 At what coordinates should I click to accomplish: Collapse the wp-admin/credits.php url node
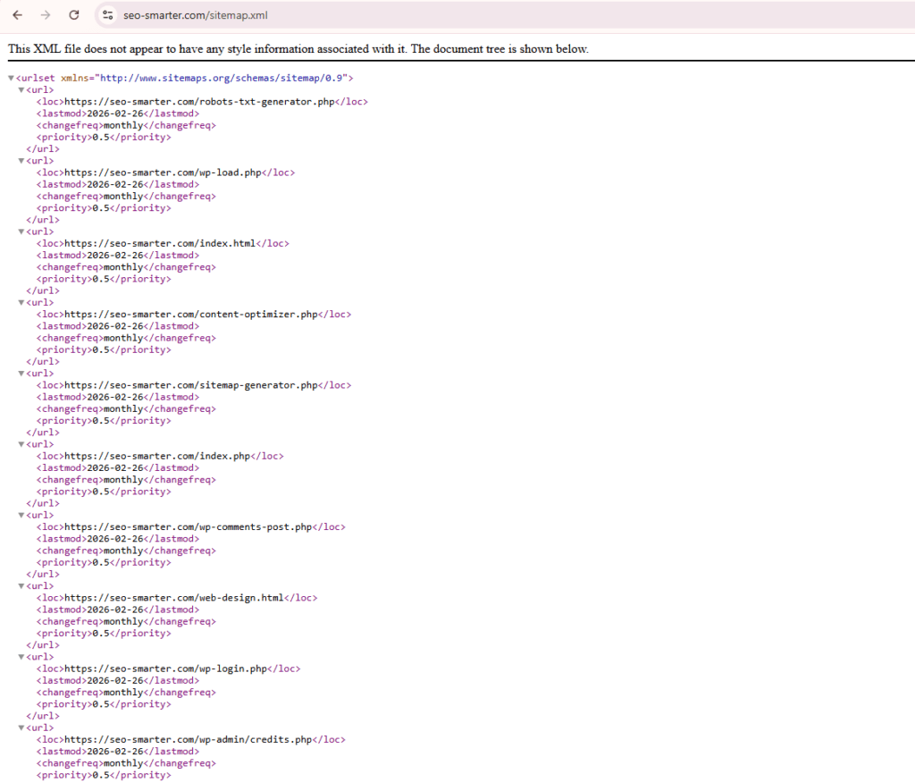pos(21,728)
